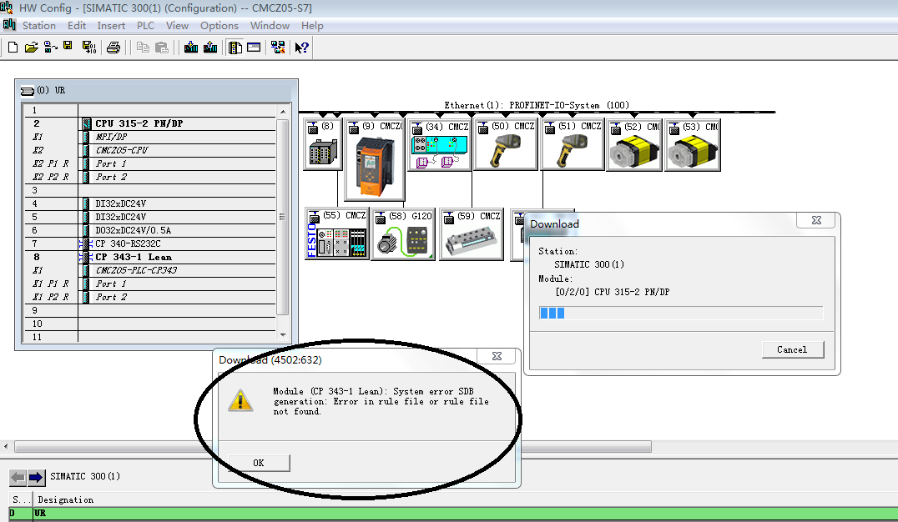The image size is (898, 522).
Task: Select the scanner device (50) CMCZ
Action: 506,144
